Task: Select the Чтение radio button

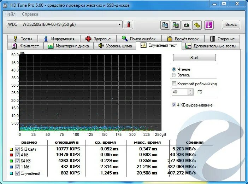Action: tap(174, 69)
